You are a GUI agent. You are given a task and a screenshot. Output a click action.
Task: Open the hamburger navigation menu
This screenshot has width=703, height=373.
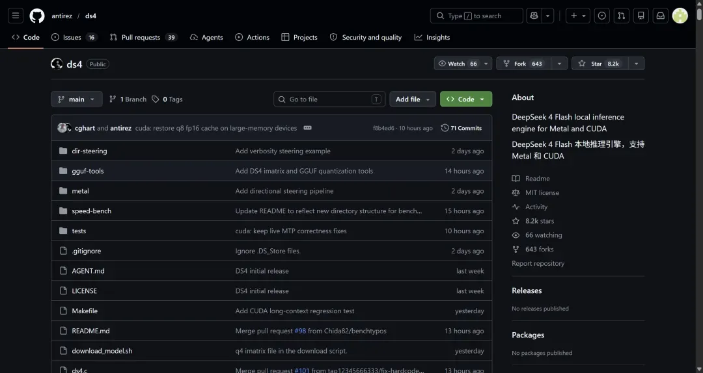pyautogui.click(x=16, y=16)
